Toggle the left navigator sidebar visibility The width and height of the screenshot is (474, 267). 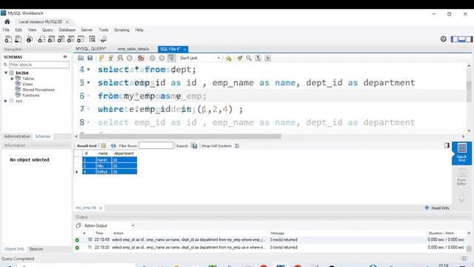point(454,39)
